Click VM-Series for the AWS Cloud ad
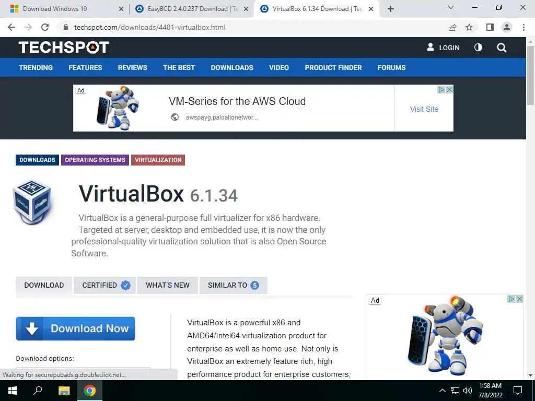The image size is (535, 401). coord(237,101)
